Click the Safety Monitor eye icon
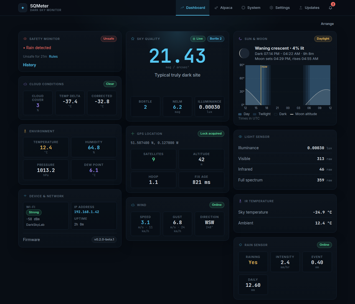This screenshot has width=355, height=304. click(25, 39)
